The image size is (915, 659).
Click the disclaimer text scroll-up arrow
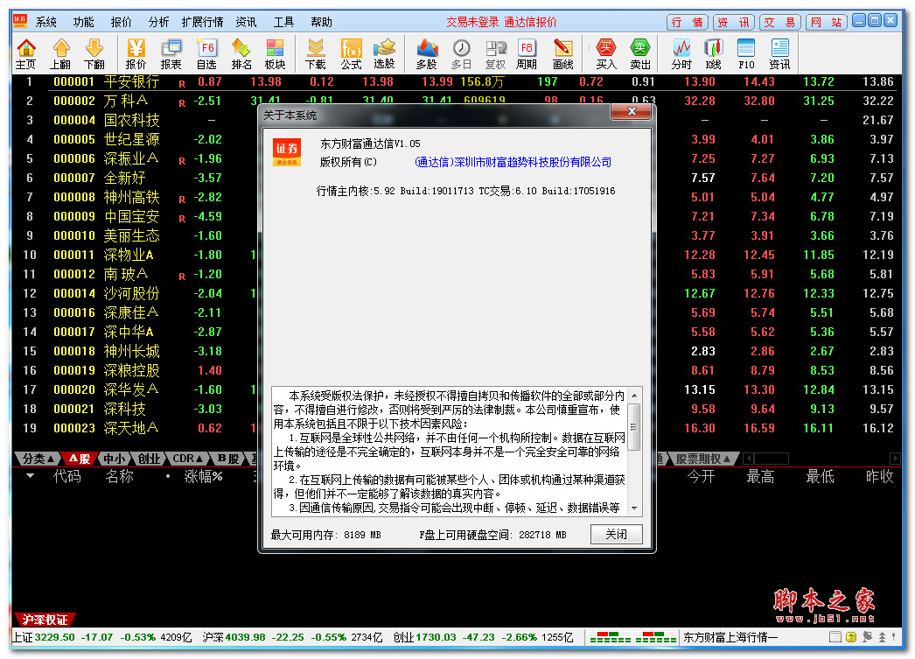pos(634,396)
